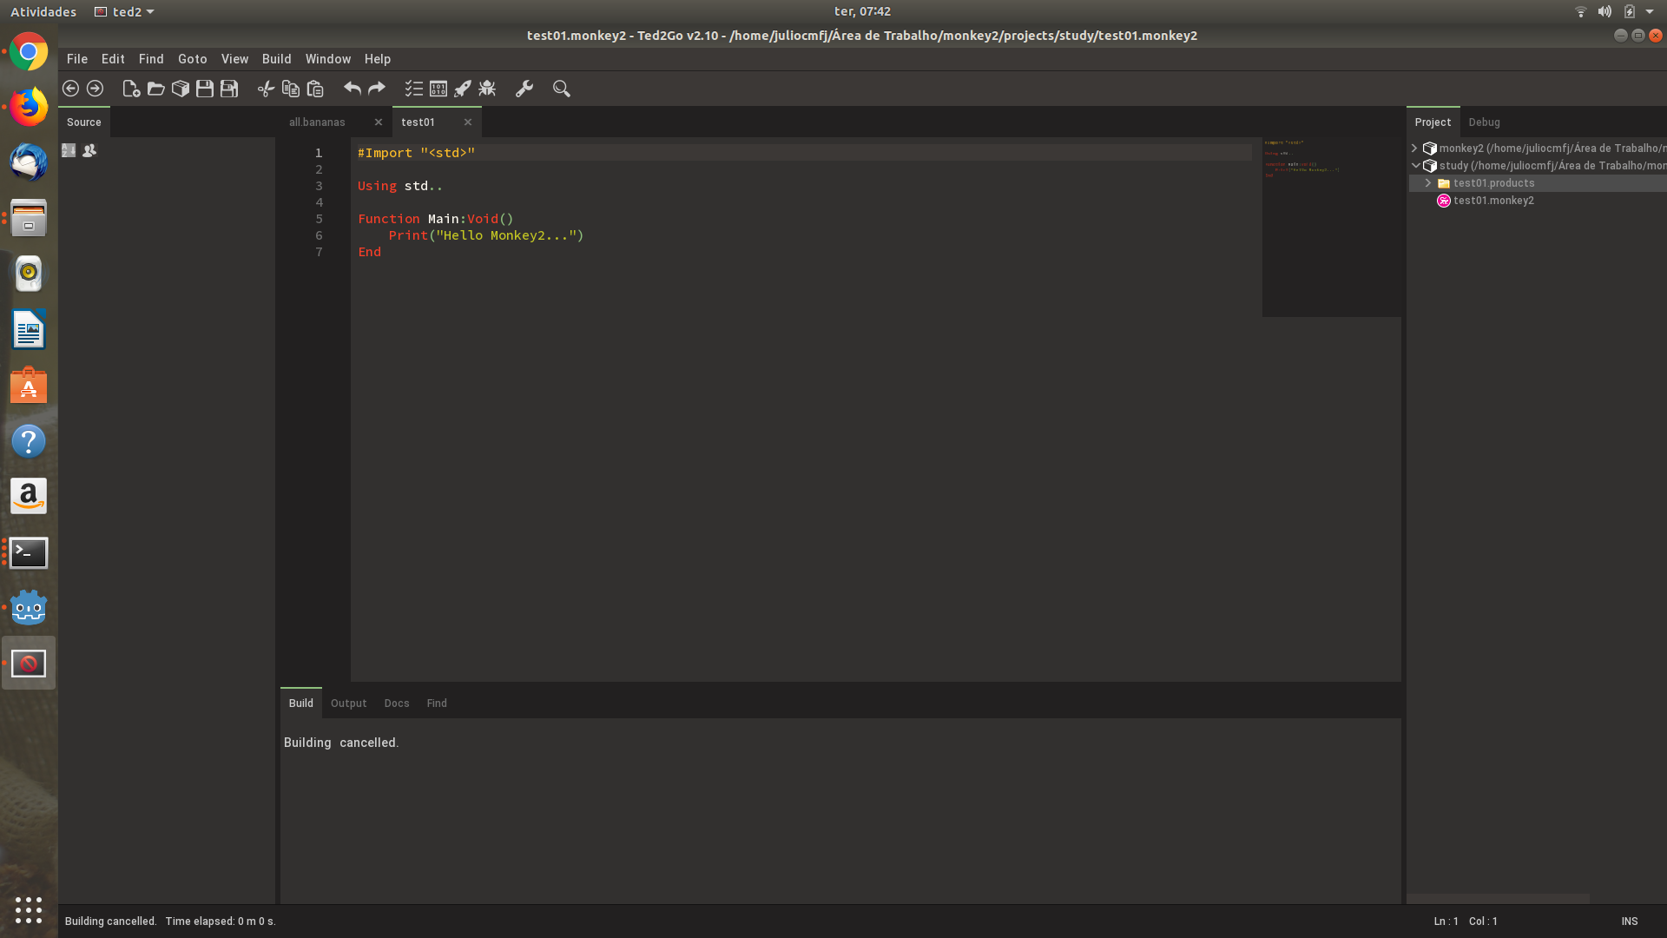
Task: Click the bug Debug build icon
Action: (487, 89)
